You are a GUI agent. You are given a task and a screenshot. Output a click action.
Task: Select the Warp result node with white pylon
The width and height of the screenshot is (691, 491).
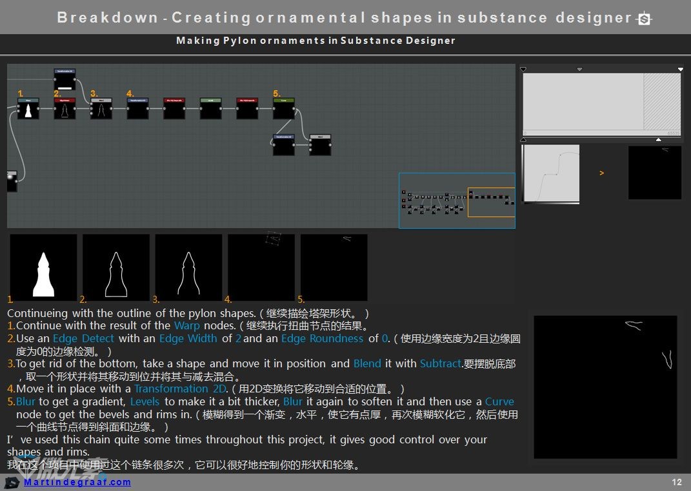(28, 108)
